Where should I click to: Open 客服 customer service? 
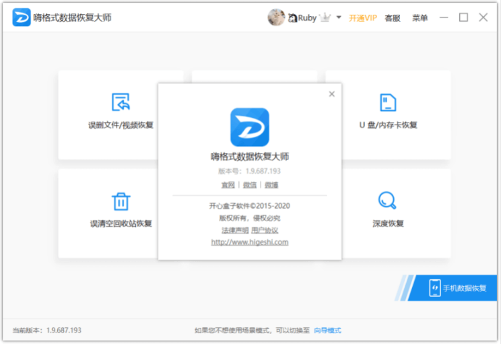pyautogui.click(x=393, y=18)
